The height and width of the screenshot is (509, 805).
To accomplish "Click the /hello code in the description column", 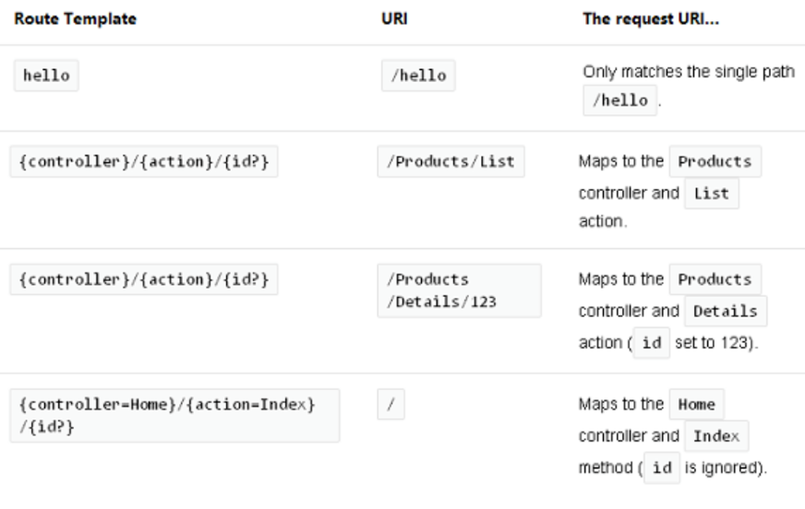I will (x=619, y=100).
